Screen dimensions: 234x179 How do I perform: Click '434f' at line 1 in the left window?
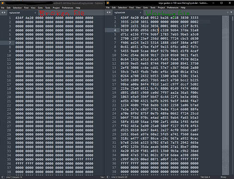click(x=19, y=18)
